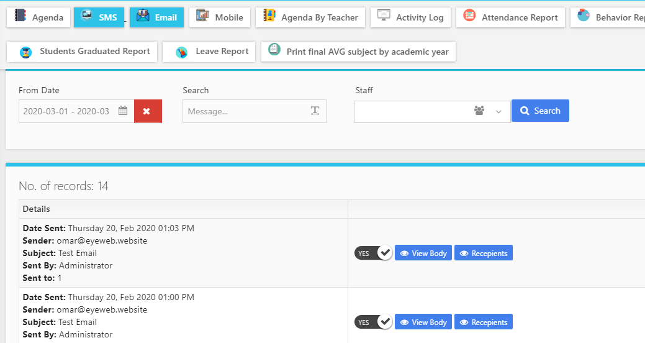Click the blue Search button
645x343 pixels.
[x=540, y=111]
